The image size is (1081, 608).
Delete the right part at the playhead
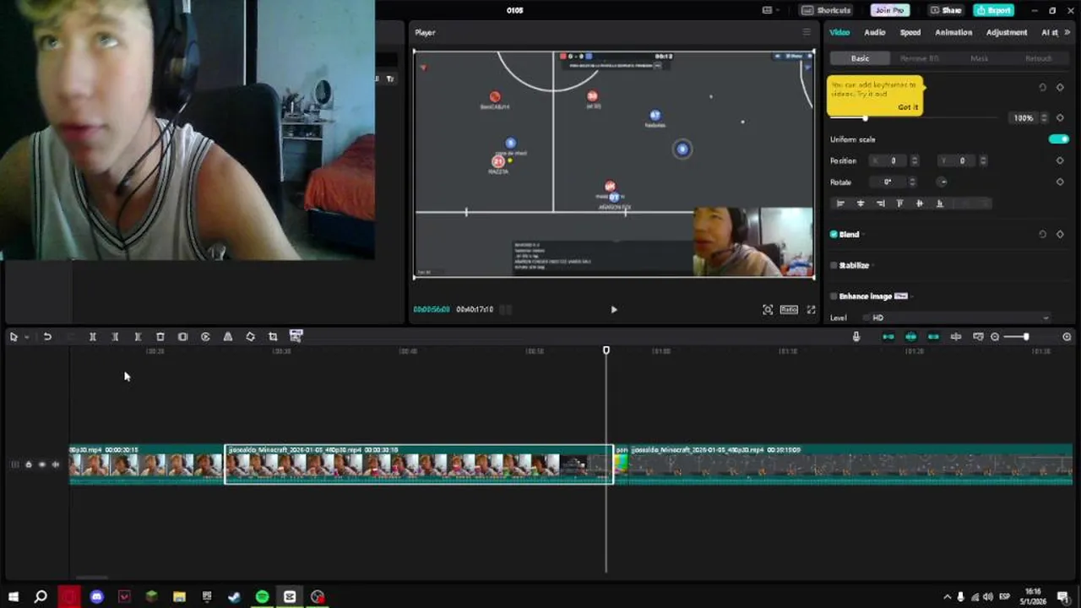pos(138,337)
